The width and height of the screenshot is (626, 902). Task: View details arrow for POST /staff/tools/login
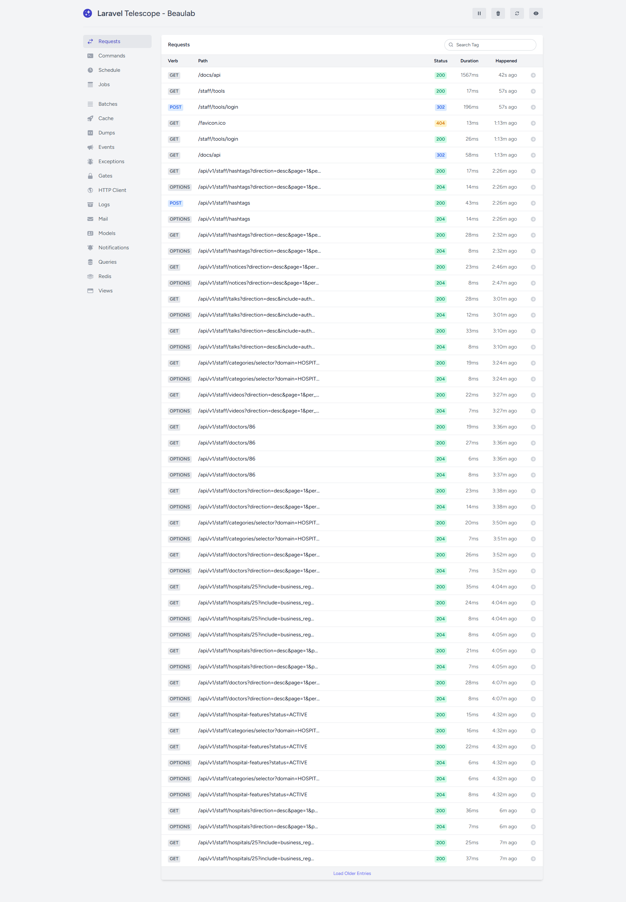(533, 107)
